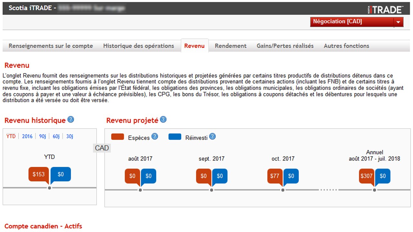The width and height of the screenshot is (413, 232).
Task: Select 60j historical income period
Action: pyautogui.click(x=56, y=136)
